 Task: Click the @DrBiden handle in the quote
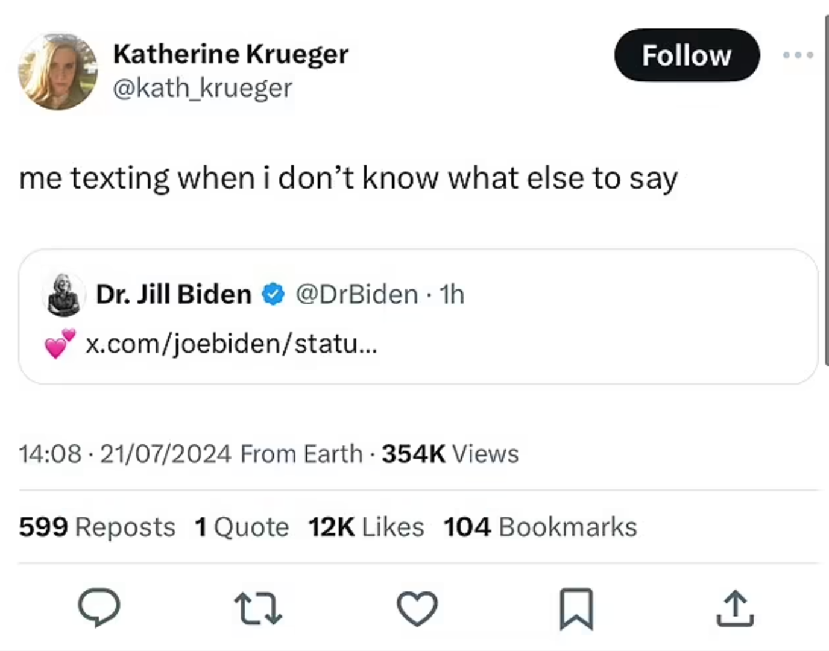click(356, 295)
